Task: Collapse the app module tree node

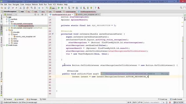Action: pyautogui.click(x=4, y=17)
